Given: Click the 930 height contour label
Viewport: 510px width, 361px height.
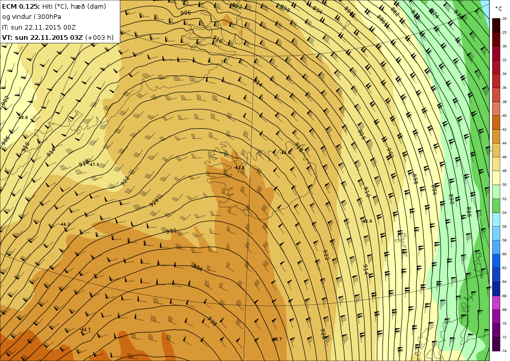Looking at the screenshot, I should coord(171,231).
